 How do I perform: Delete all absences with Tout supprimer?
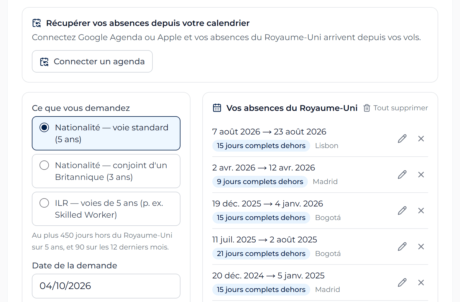click(x=396, y=108)
